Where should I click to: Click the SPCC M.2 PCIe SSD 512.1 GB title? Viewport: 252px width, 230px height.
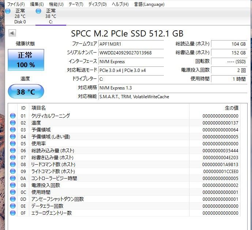[127, 34]
